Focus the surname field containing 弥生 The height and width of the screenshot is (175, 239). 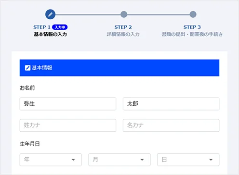click(68, 104)
